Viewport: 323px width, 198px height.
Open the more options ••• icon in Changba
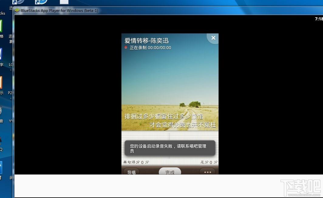pos(207,172)
